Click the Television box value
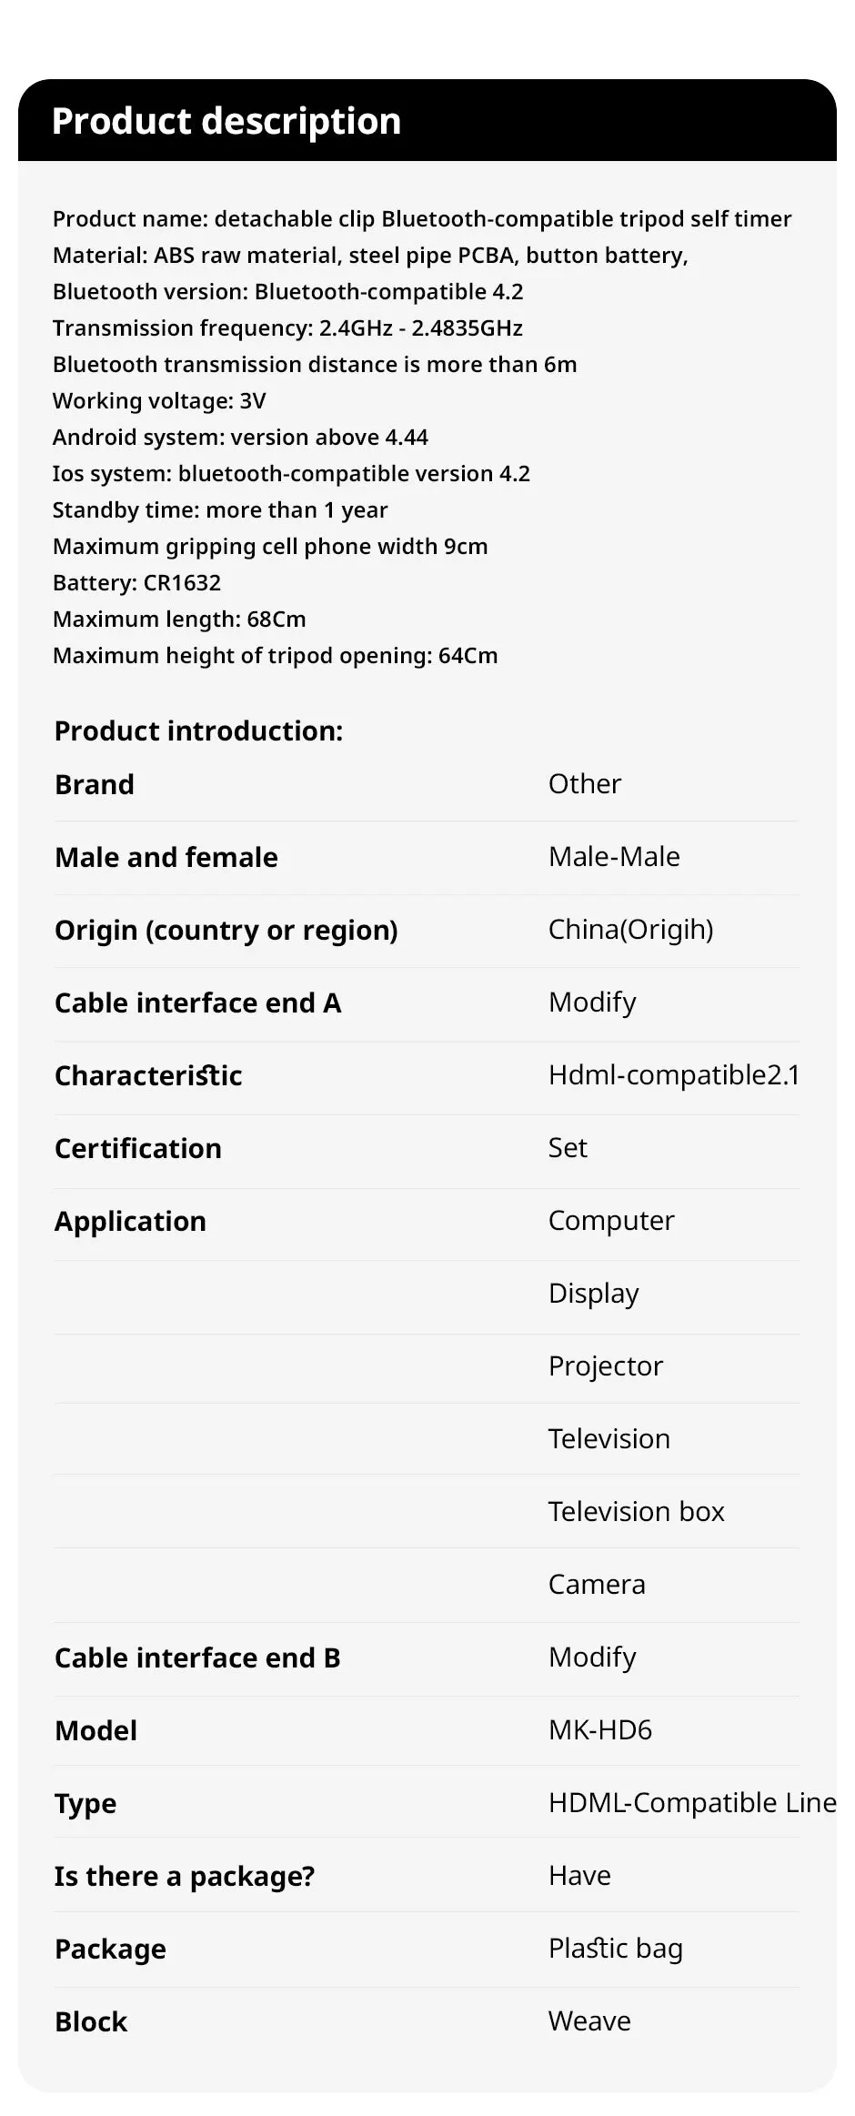The height and width of the screenshot is (2116, 855). [636, 1511]
